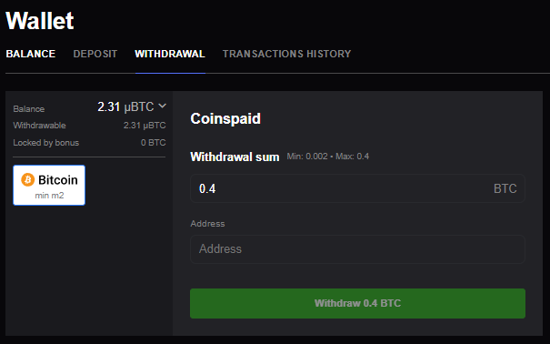Click the Min 0.002 Max 0.4 hint
550x344 pixels.
pyautogui.click(x=328, y=157)
